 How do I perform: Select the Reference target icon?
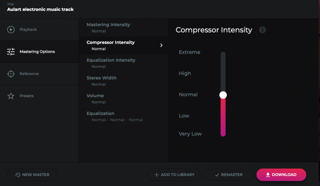[10, 73]
